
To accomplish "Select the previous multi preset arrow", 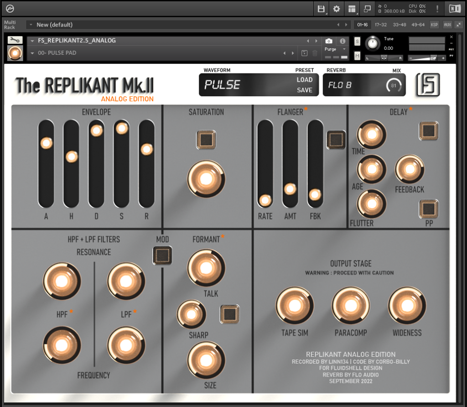I will point(338,25).
